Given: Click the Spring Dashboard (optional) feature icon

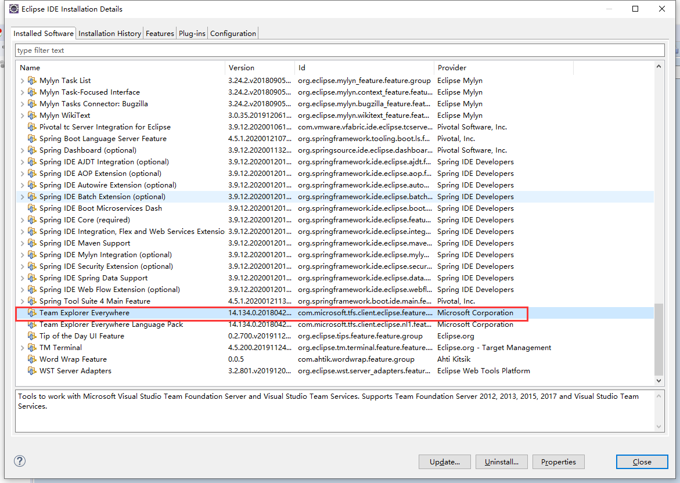Looking at the screenshot, I should coord(32,150).
